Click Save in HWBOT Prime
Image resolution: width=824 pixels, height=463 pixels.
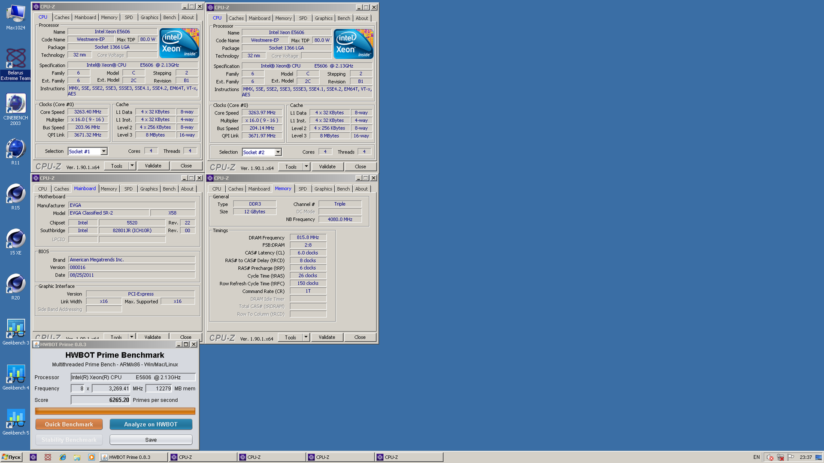coord(151,440)
